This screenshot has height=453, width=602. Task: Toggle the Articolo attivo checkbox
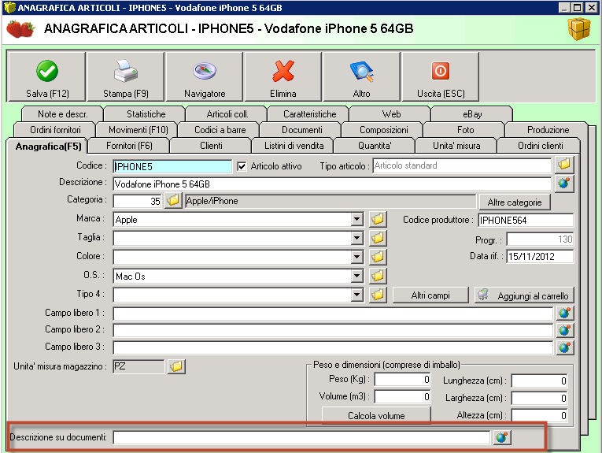242,166
